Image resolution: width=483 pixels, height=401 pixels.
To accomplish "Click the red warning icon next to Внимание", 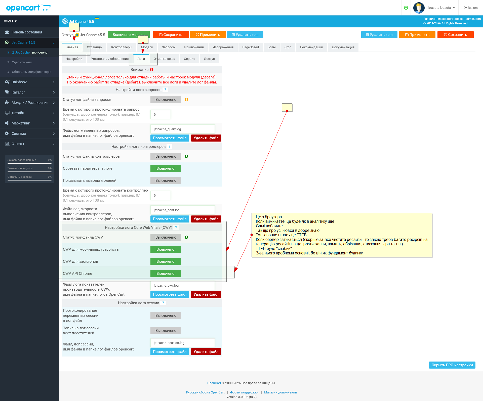I will coord(152,70).
